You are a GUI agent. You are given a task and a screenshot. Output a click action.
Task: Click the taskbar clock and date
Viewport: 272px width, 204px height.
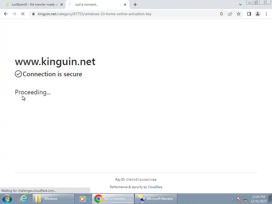(258, 199)
